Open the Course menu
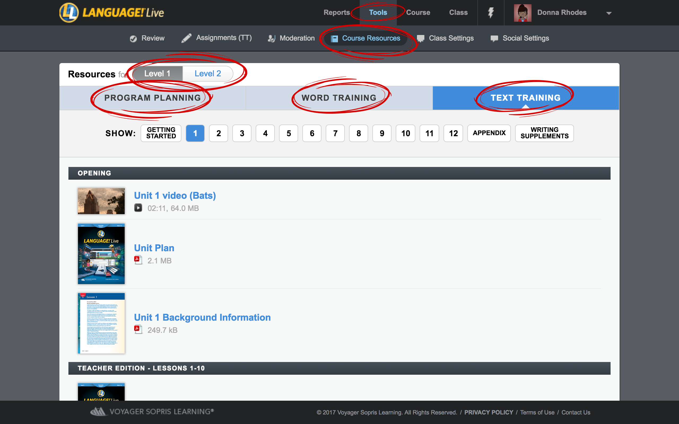Viewport: 679px width, 424px height. (418, 13)
